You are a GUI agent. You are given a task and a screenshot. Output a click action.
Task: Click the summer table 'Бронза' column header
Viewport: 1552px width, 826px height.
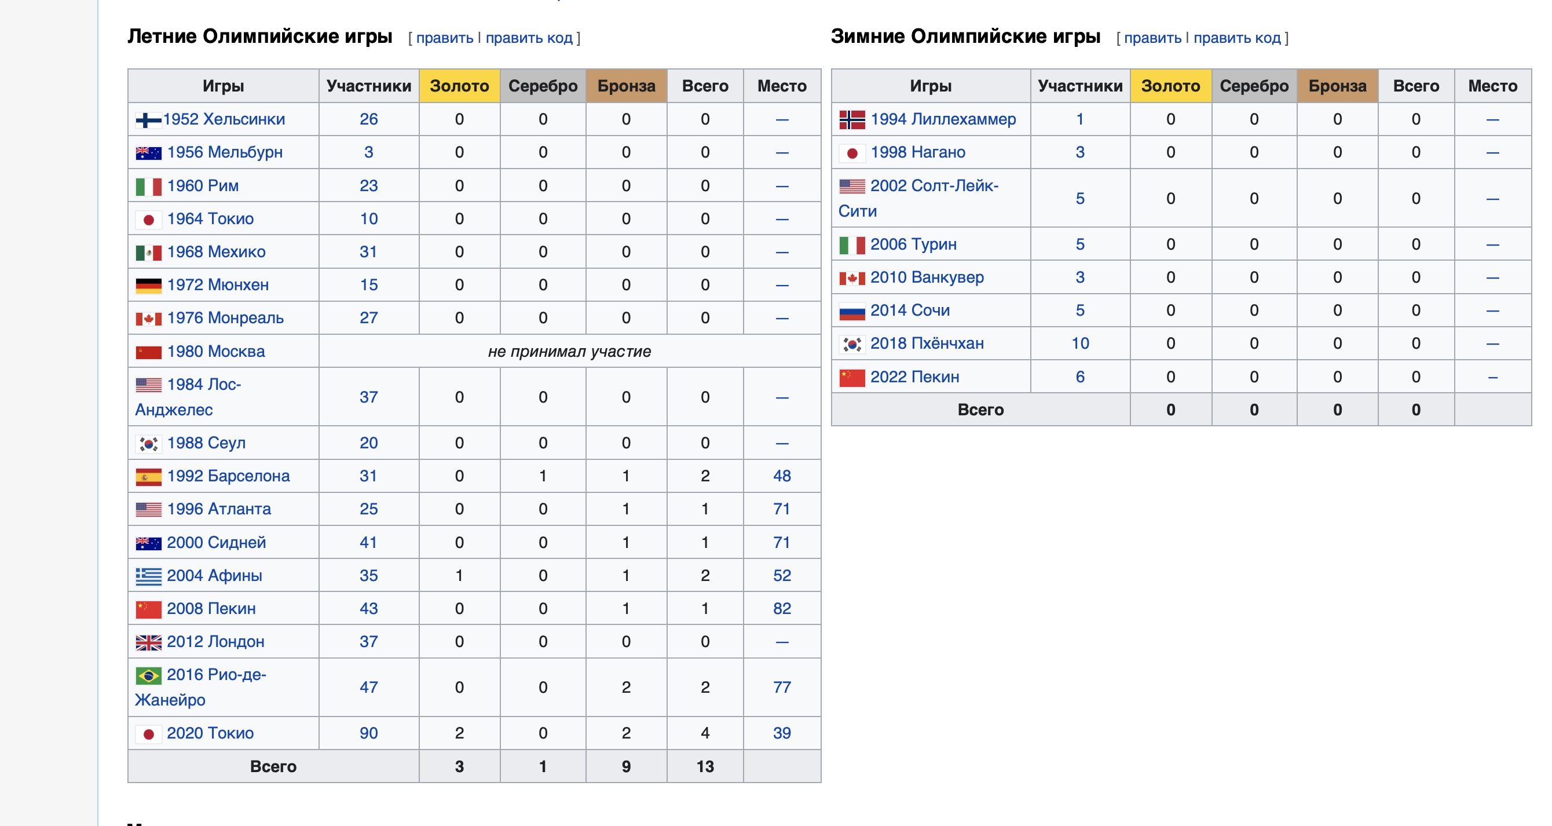(626, 86)
